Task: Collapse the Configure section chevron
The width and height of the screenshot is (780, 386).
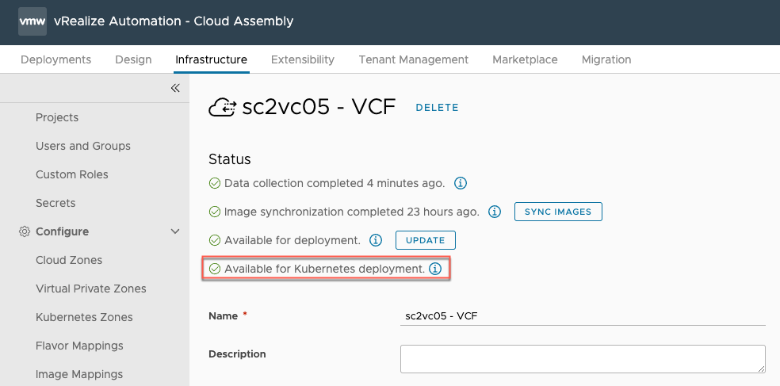Action: pos(175,231)
